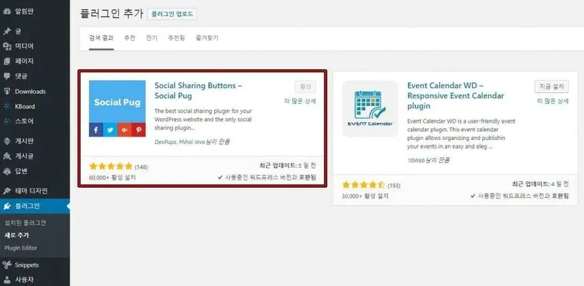
Task: Click the 플러그인 업로드 button
Action: (172, 14)
